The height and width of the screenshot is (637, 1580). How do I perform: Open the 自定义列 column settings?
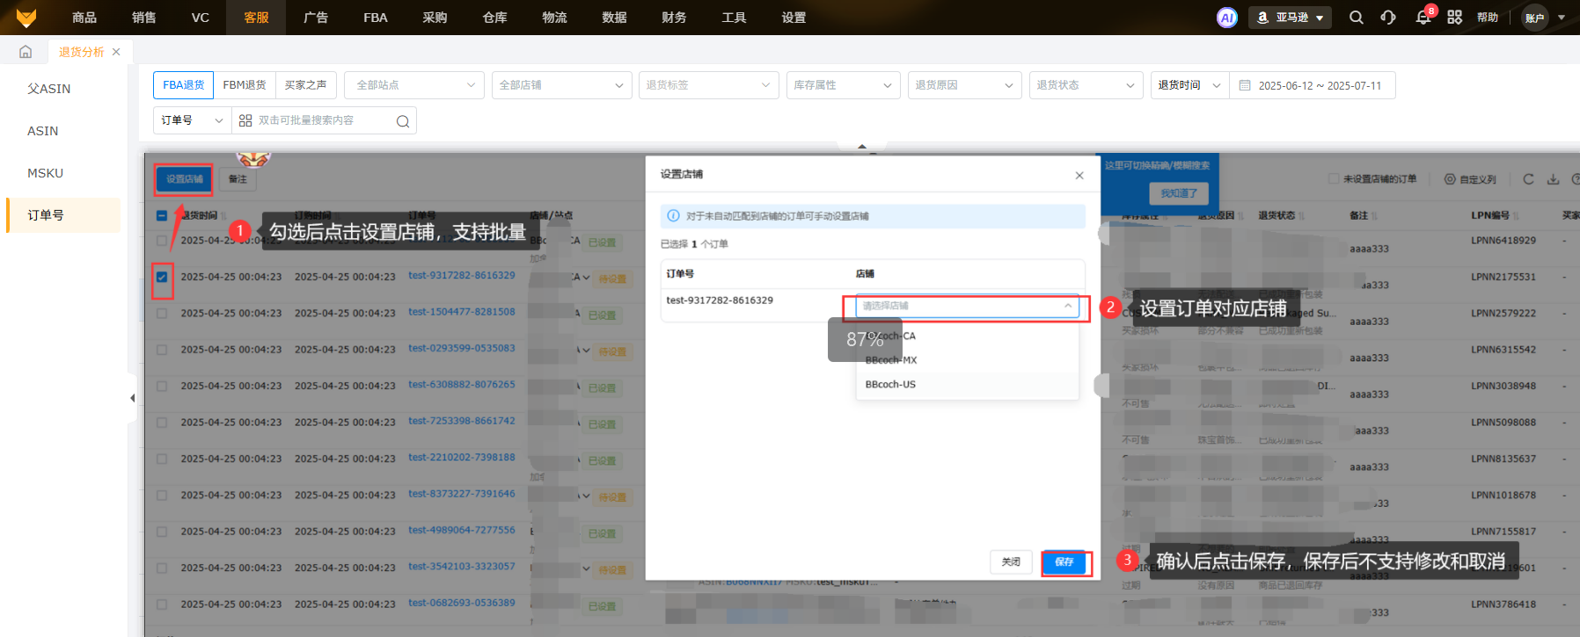(1470, 179)
